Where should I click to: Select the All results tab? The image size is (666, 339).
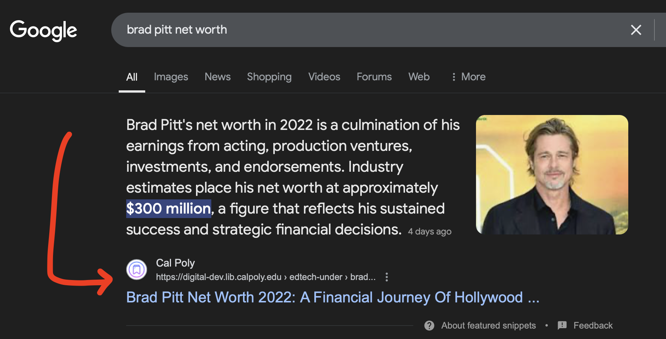click(132, 77)
